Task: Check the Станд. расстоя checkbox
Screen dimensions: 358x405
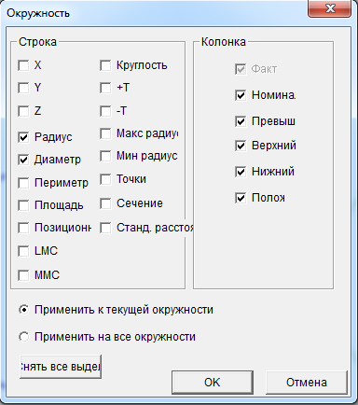Action: tap(105, 228)
